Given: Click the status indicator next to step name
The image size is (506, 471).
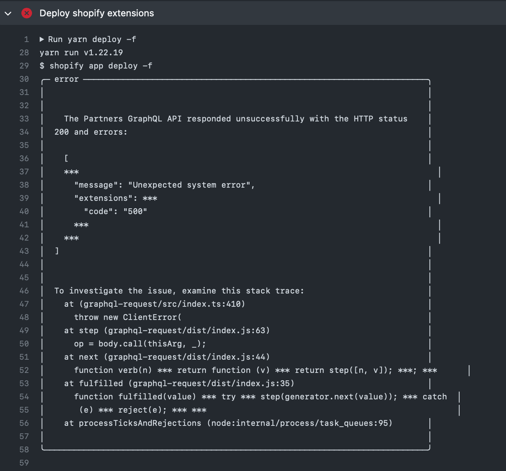Looking at the screenshot, I should pos(26,13).
